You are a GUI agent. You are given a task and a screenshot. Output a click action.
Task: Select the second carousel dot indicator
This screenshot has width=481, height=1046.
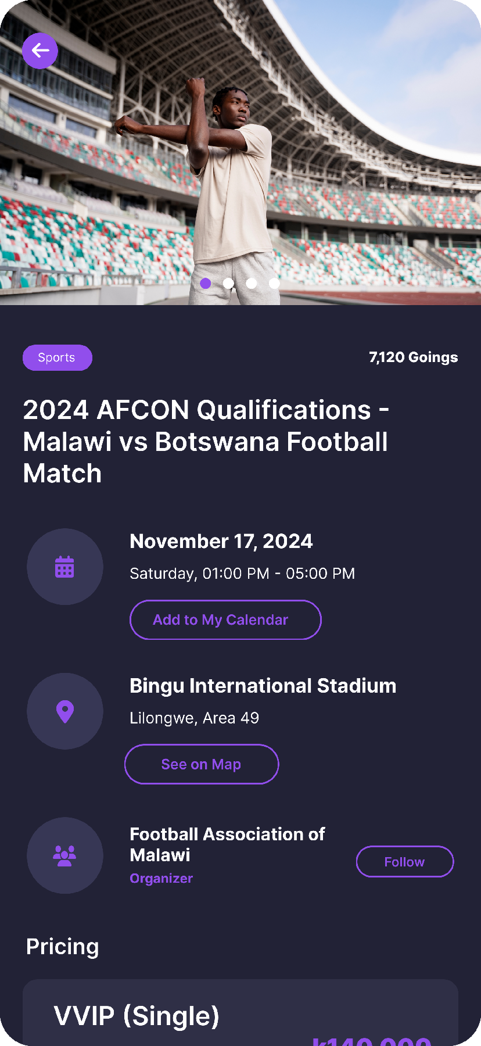point(228,283)
